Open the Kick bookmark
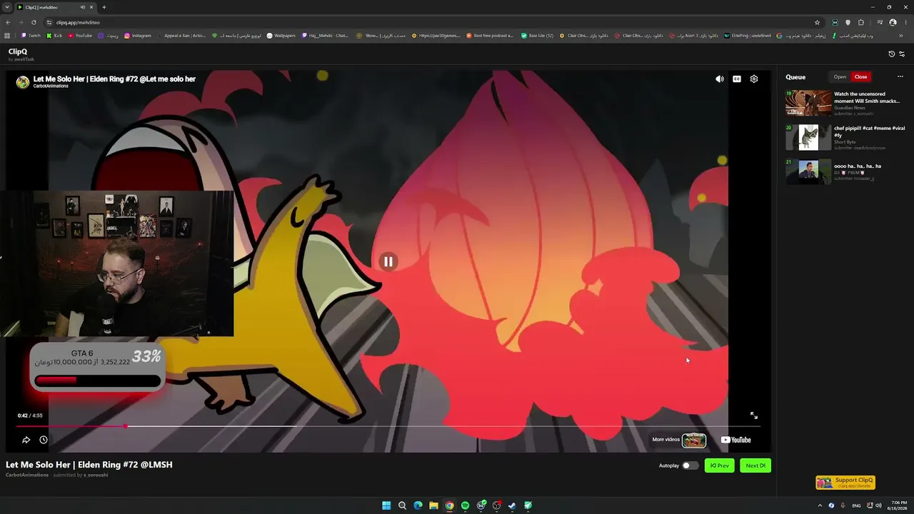Image resolution: width=914 pixels, height=514 pixels. (54, 36)
